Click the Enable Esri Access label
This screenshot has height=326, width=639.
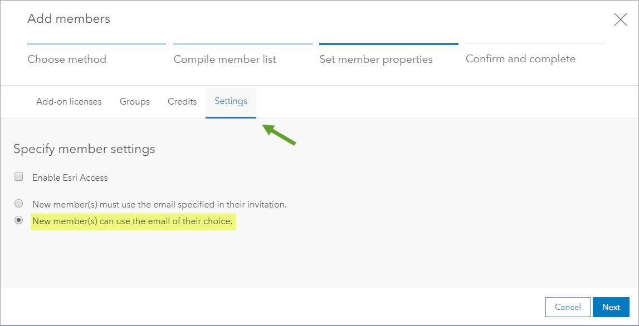tap(70, 177)
